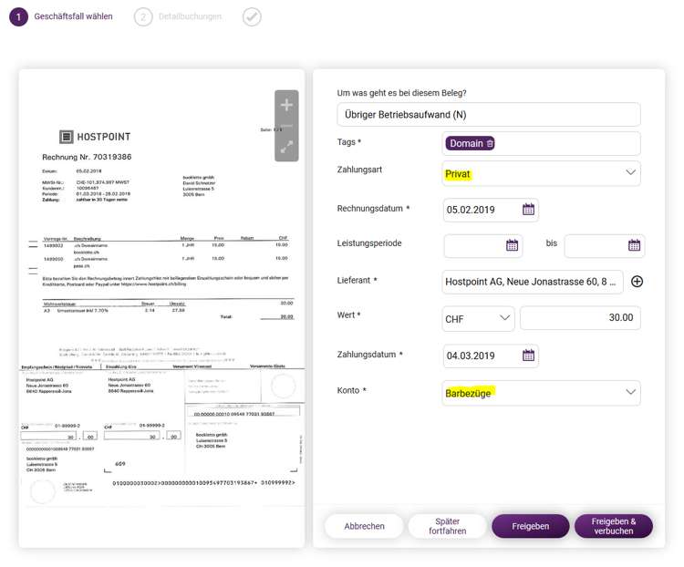Open calendar for Zahlungsdatum

[528, 356]
